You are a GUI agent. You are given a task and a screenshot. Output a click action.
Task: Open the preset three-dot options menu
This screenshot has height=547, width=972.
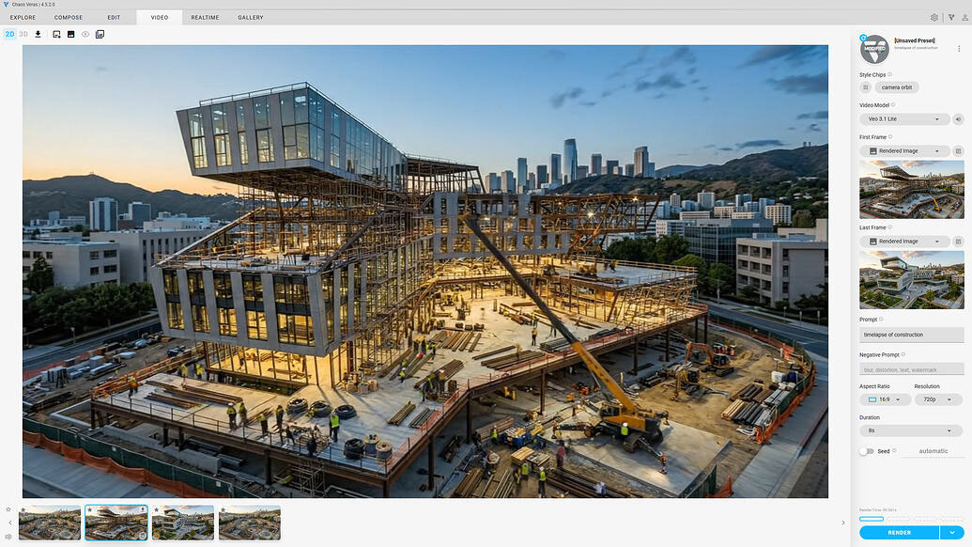coord(959,48)
